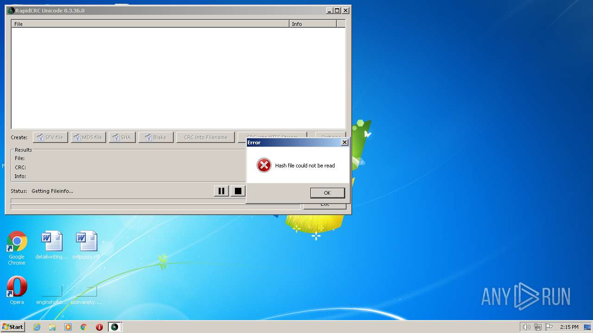
Task: Select enginehold file on desktop
Action: click(51, 295)
